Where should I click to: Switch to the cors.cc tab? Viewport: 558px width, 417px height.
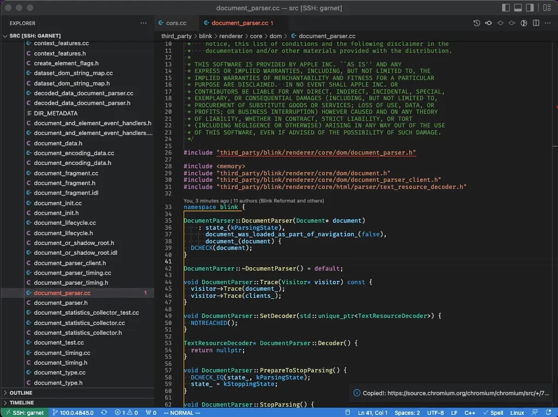(175, 23)
